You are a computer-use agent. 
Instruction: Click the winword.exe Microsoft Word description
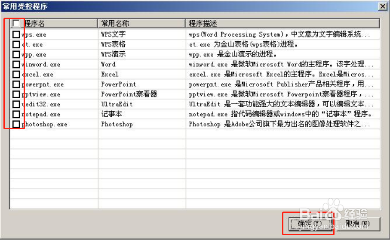[281, 64]
